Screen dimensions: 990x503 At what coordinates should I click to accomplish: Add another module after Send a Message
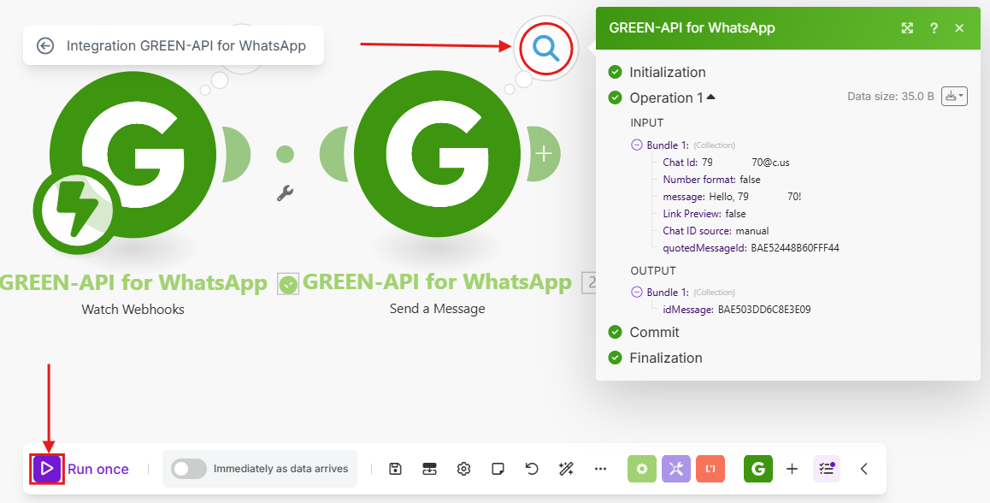[544, 154]
